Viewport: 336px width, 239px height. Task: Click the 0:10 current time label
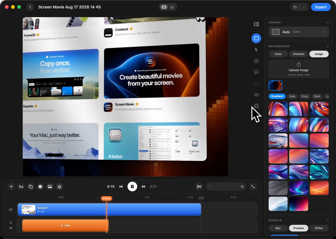(111, 186)
